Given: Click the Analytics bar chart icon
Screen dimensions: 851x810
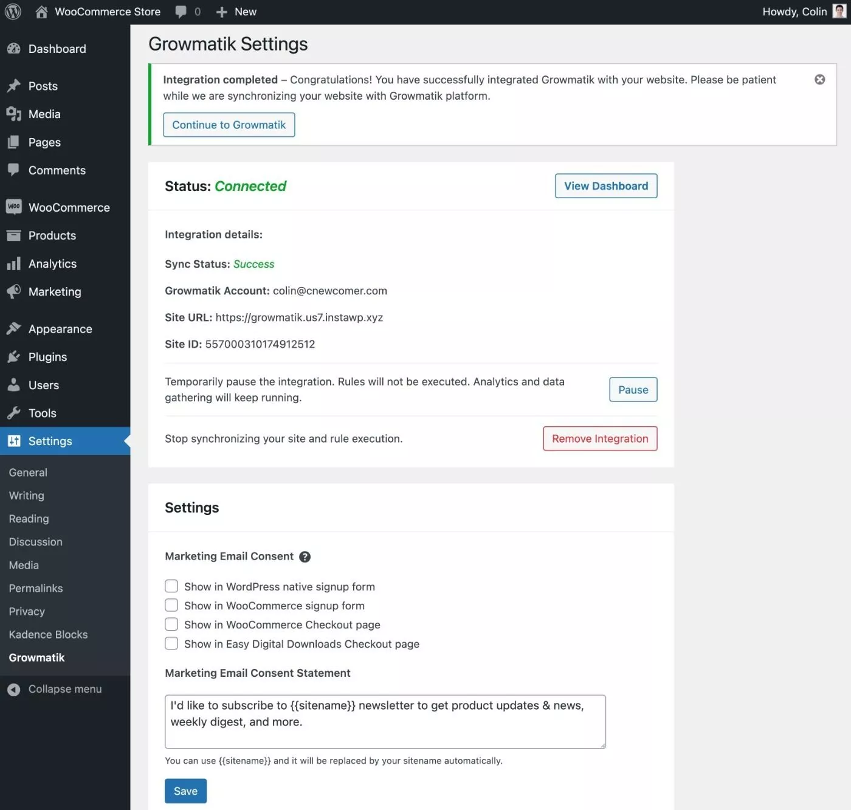Looking at the screenshot, I should [x=13, y=264].
